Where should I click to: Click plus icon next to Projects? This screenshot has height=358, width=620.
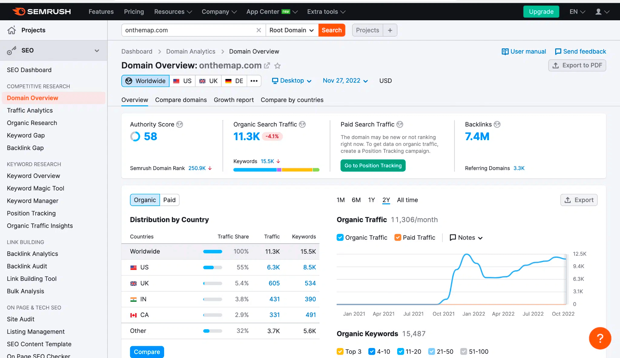tap(390, 30)
